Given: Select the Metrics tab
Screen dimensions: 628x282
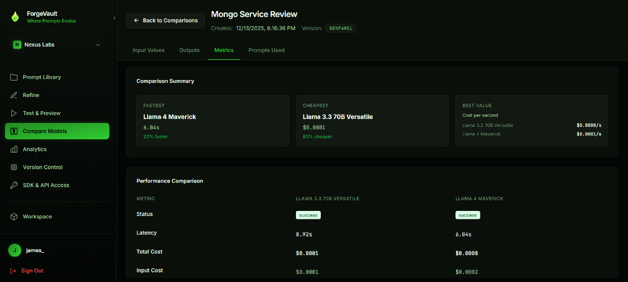Looking at the screenshot, I should point(224,50).
